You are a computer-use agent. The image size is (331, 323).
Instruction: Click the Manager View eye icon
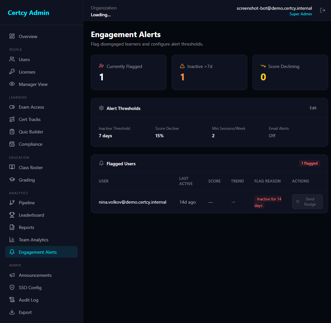pos(12,84)
